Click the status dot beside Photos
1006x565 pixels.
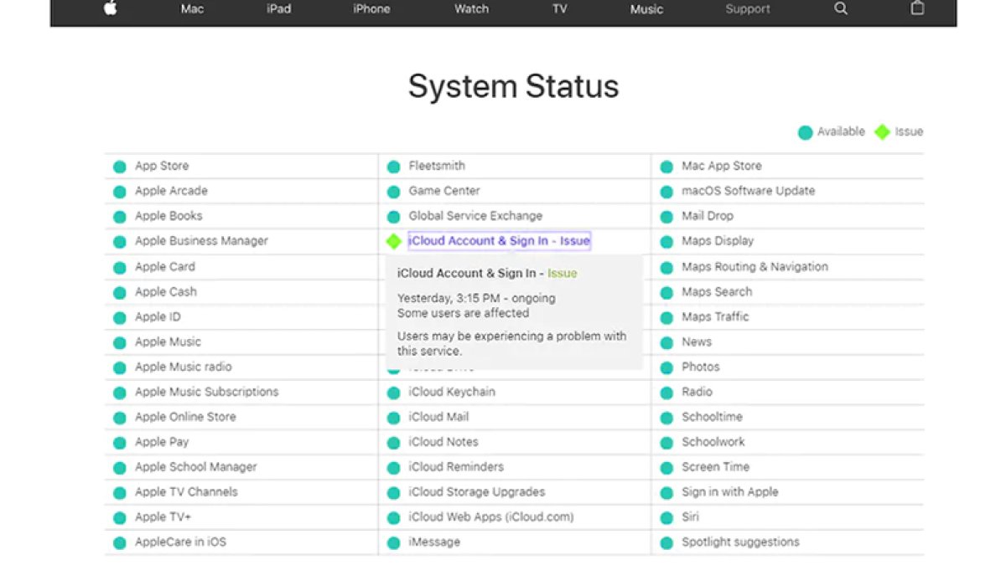pyautogui.click(x=666, y=367)
